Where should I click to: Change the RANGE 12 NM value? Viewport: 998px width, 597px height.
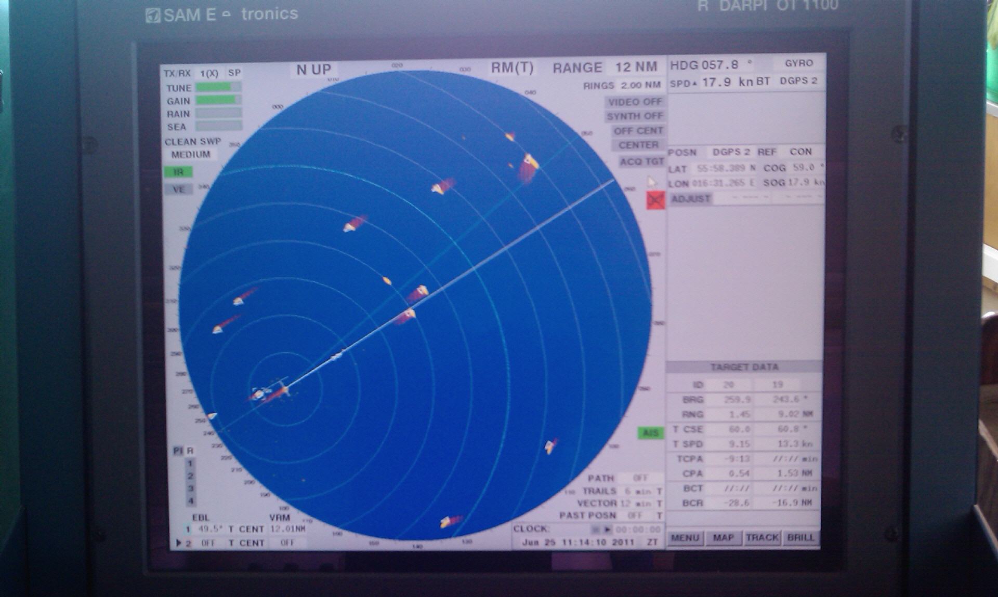[636, 67]
